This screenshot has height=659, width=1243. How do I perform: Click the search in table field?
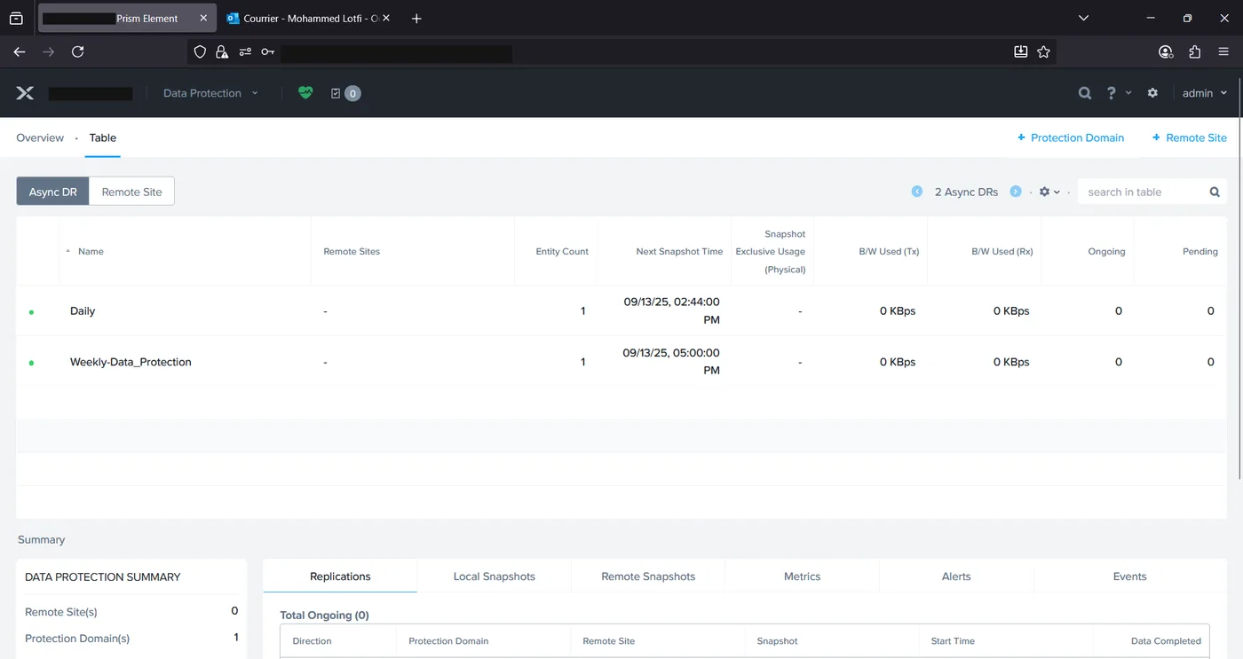(x=1144, y=192)
